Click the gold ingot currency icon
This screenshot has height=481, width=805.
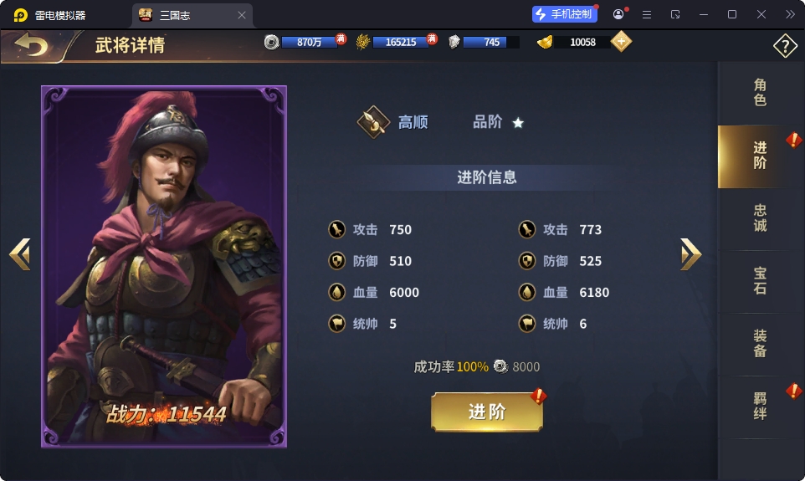pyautogui.click(x=545, y=42)
